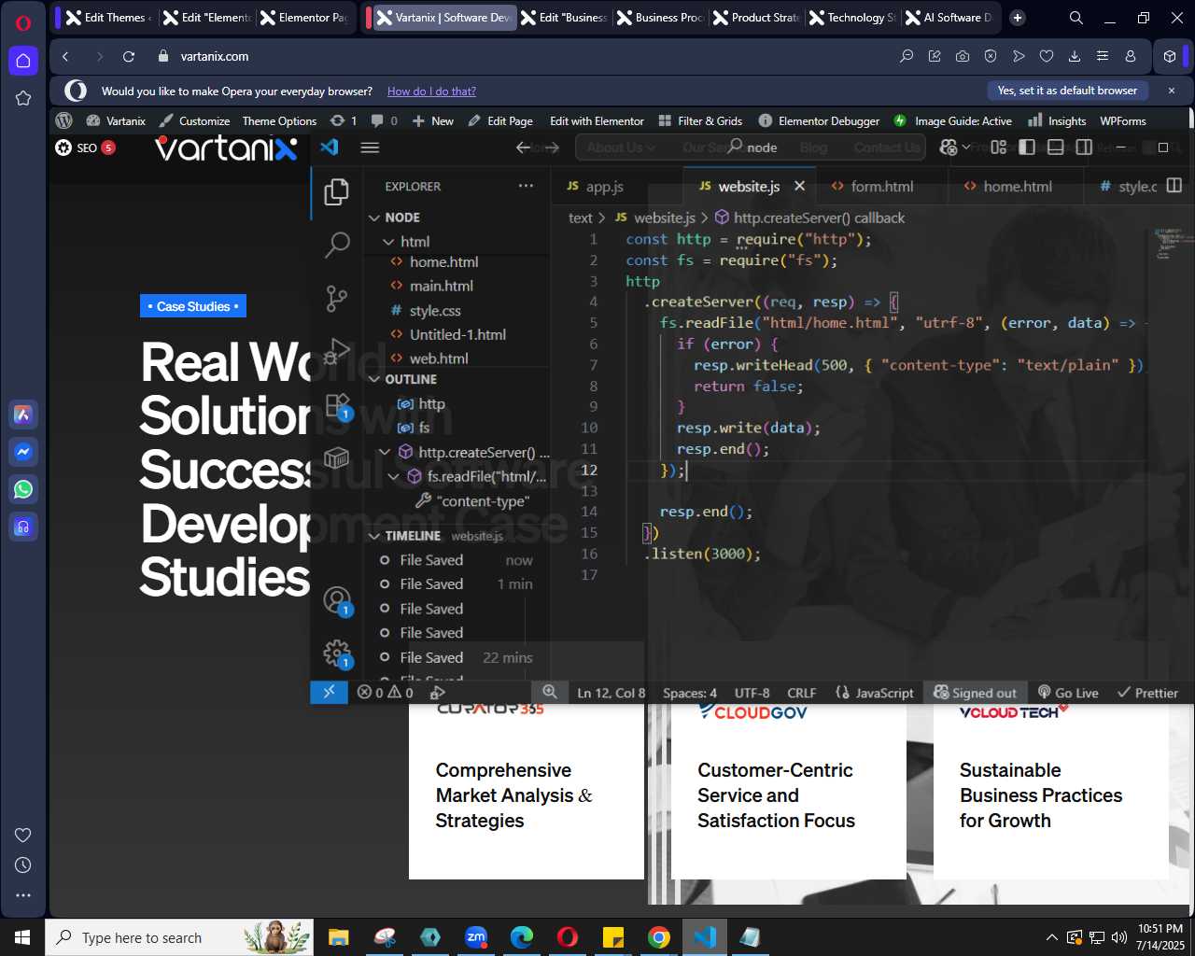
Task: Change UTF-8 file encoding
Action: point(752,693)
